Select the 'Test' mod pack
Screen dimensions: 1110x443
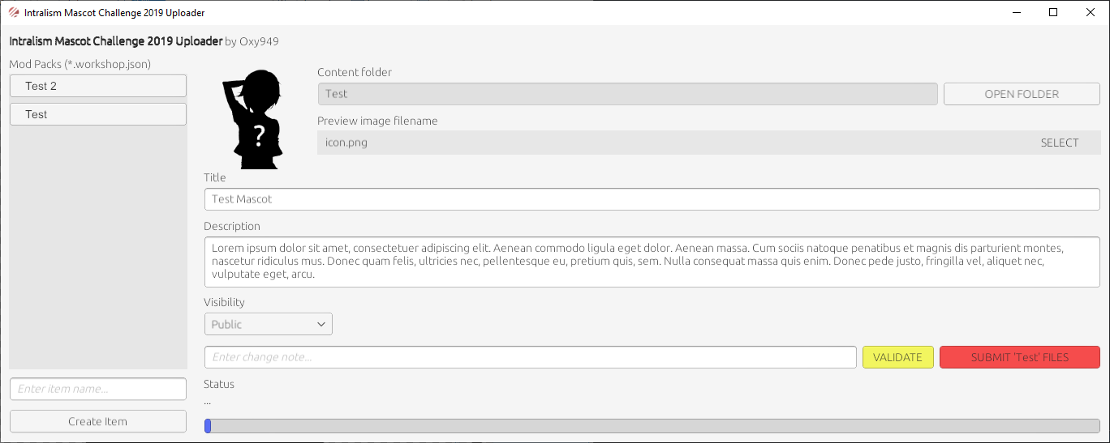[x=98, y=114]
